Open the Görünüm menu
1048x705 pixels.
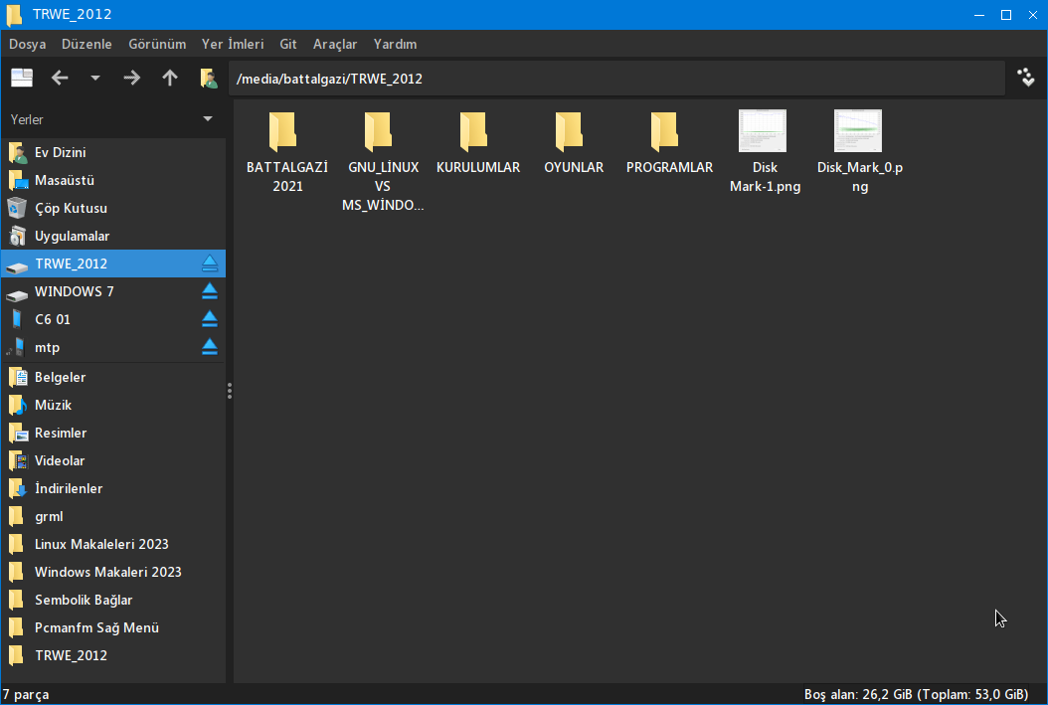pos(157,44)
